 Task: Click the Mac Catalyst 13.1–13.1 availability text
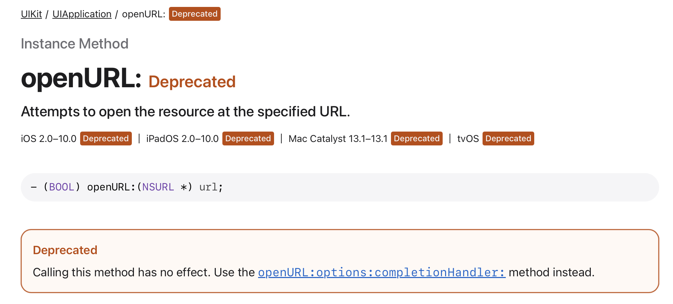click(x=338, y=139)
